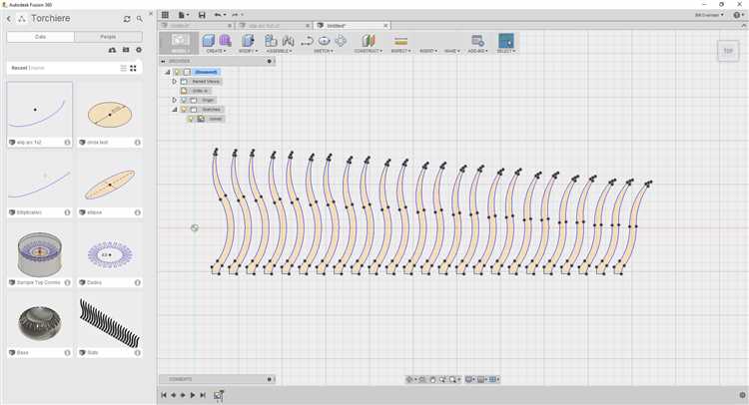Open the Base design thumbnail
This screenshot has width=749, height=405.
click(40, 322)
